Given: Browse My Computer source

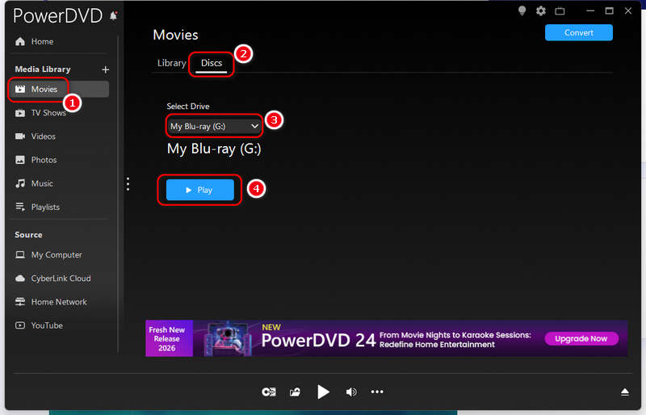Looking at the screenshot, I should click(57, 254).
